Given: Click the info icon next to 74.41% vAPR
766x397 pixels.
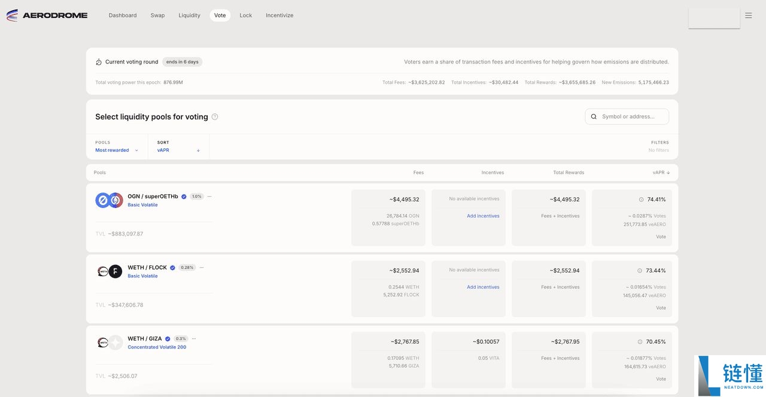Looking at the screenshot, I should pyautogui.click(x=641, y=200).
